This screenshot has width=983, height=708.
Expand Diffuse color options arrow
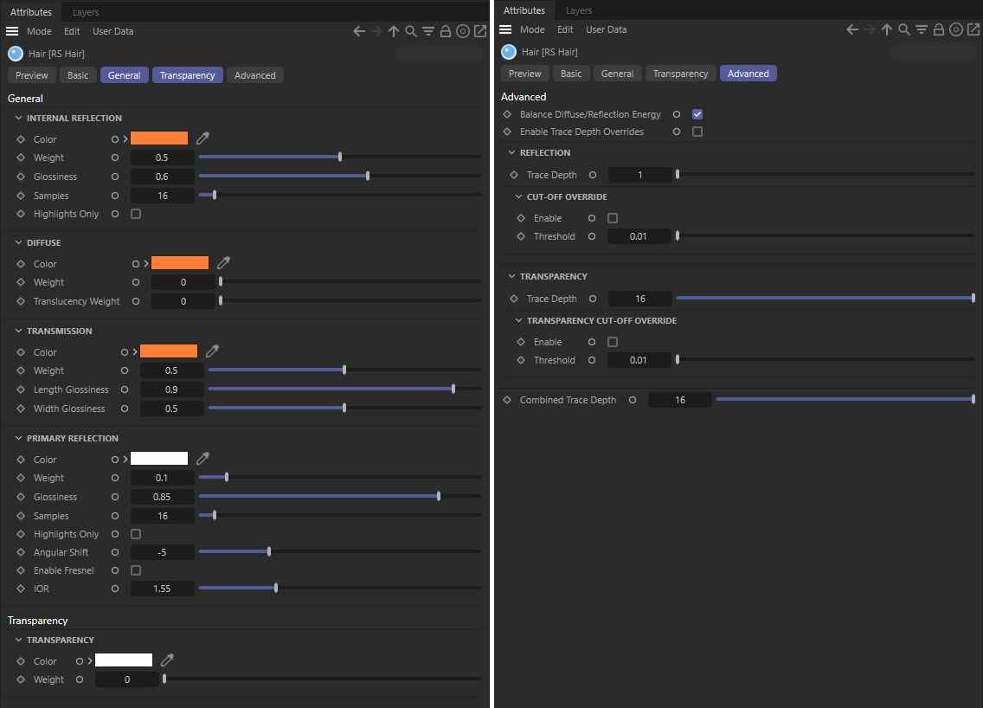pos(146,263)
